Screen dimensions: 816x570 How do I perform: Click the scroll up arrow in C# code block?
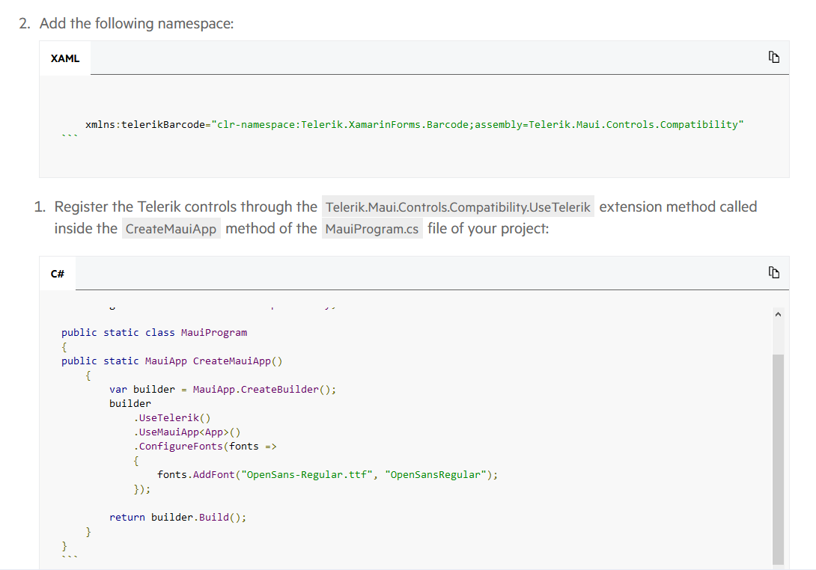click(778, 314)
